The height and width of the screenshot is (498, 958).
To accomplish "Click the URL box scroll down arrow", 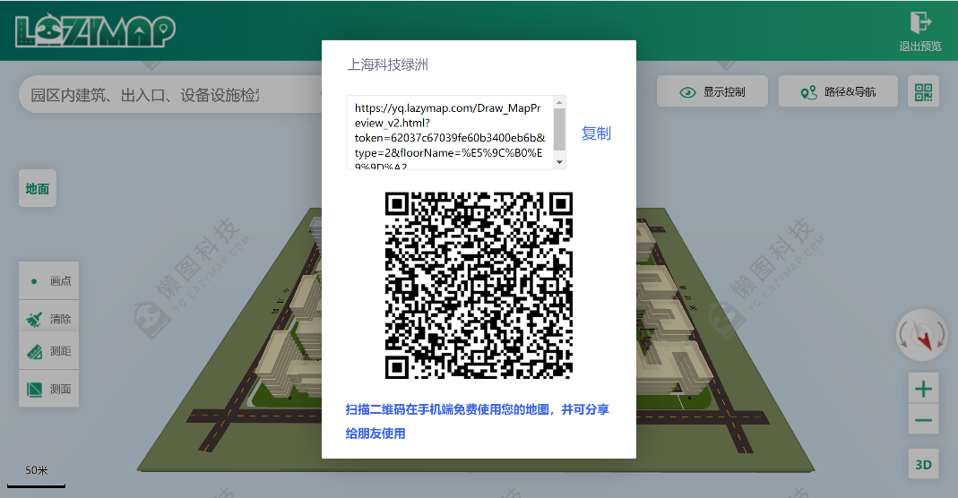I will pyautogui.click(x=559, y=162).
